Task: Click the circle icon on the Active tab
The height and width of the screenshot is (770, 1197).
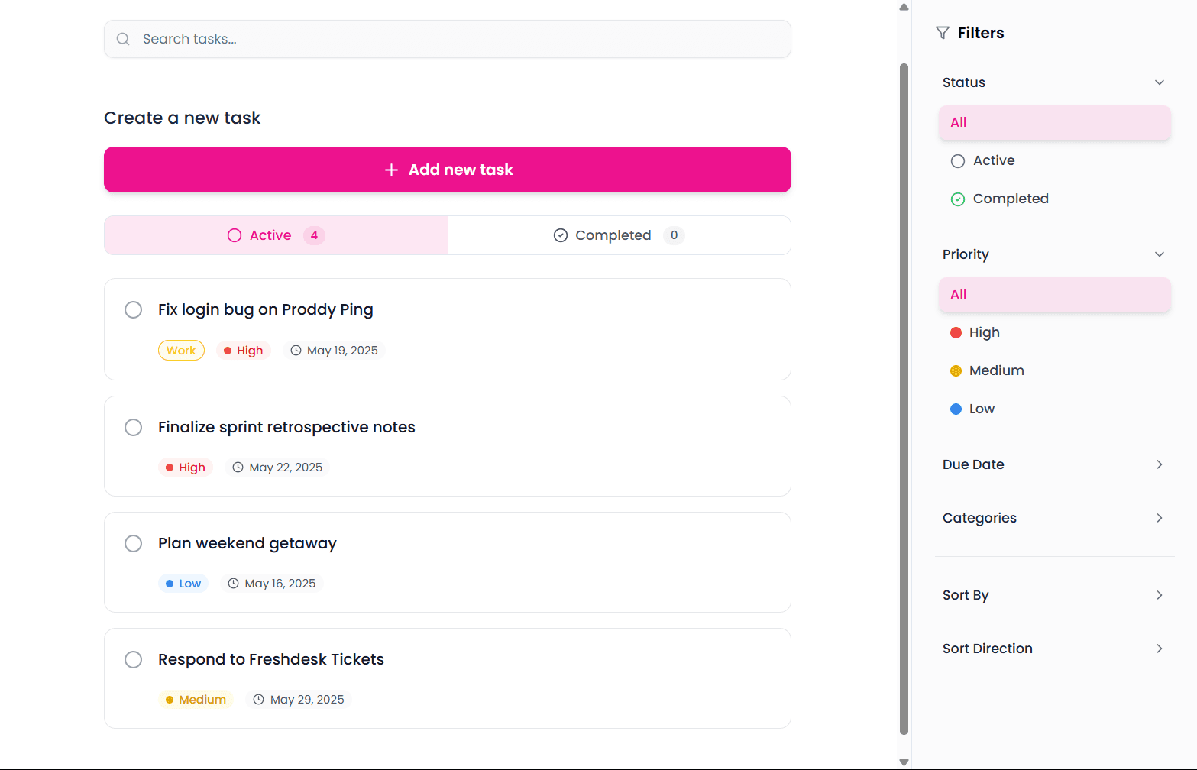Action: click(x=233, y=235)
